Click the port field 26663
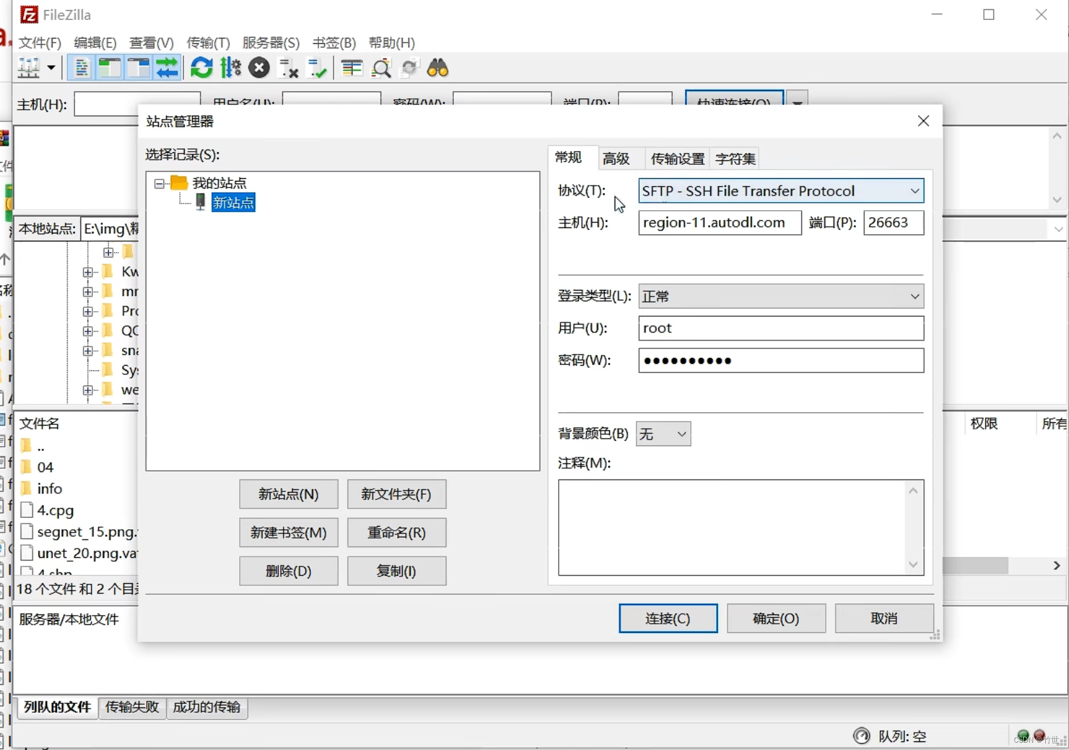 (894, 222)
